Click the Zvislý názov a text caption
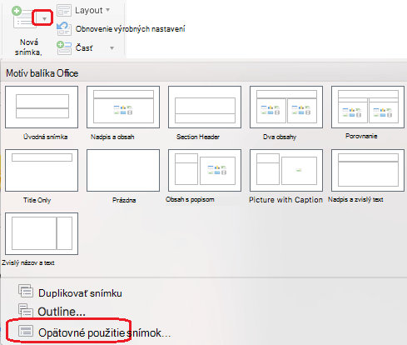 point(28,262)
